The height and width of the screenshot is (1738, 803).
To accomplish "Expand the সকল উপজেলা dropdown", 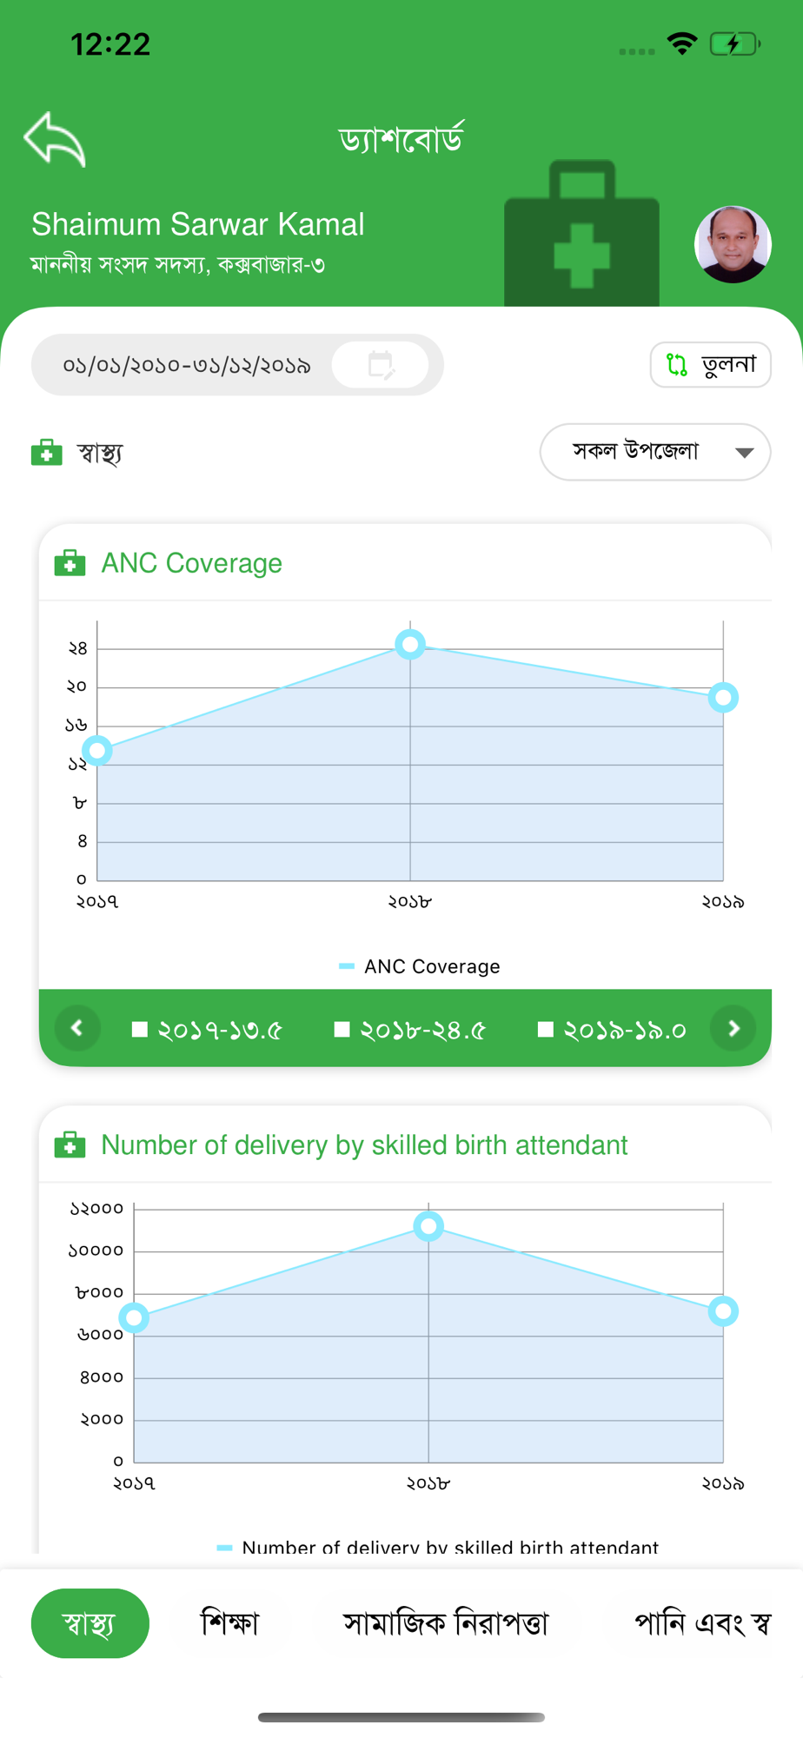I will (x=655, y=452).
